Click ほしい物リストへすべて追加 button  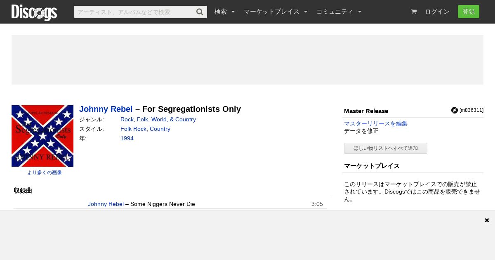[386, 148]
